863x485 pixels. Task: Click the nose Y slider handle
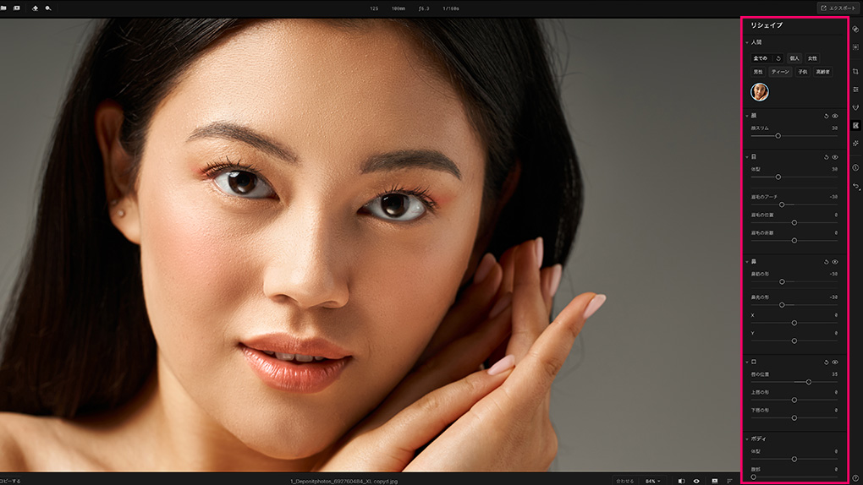click(794, 341)
